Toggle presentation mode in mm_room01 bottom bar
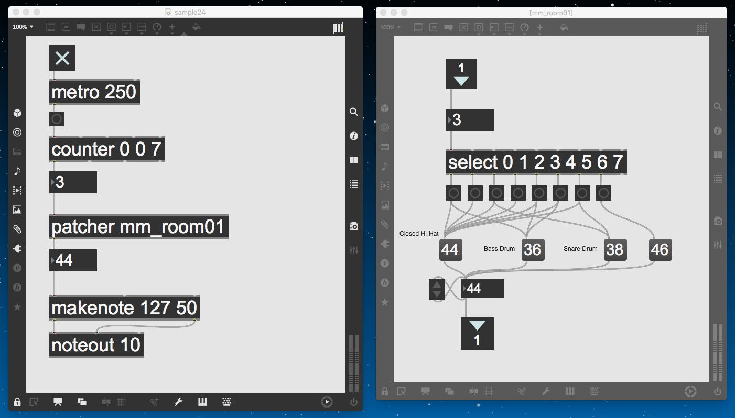Viewport: 735px width, 418px height. point(425,391)
